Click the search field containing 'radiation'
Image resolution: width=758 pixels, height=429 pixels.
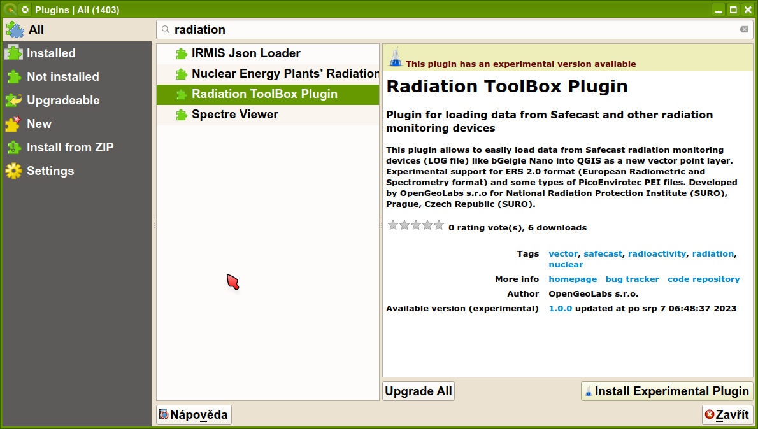454,29
